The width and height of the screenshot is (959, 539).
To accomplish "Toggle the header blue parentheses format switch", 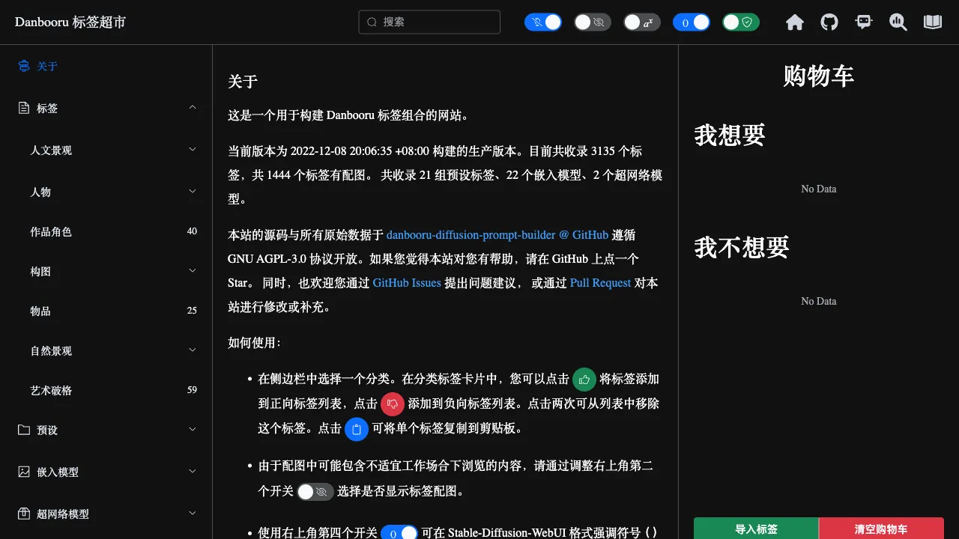I will click(692, 22).
